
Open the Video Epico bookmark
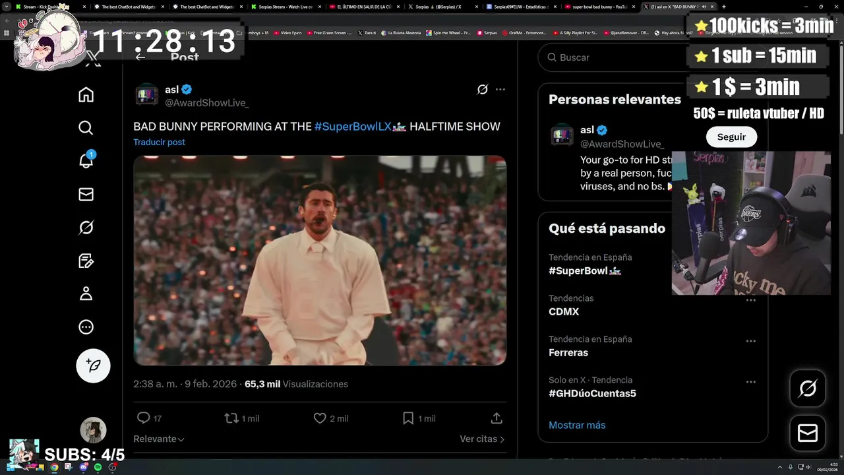287,32
